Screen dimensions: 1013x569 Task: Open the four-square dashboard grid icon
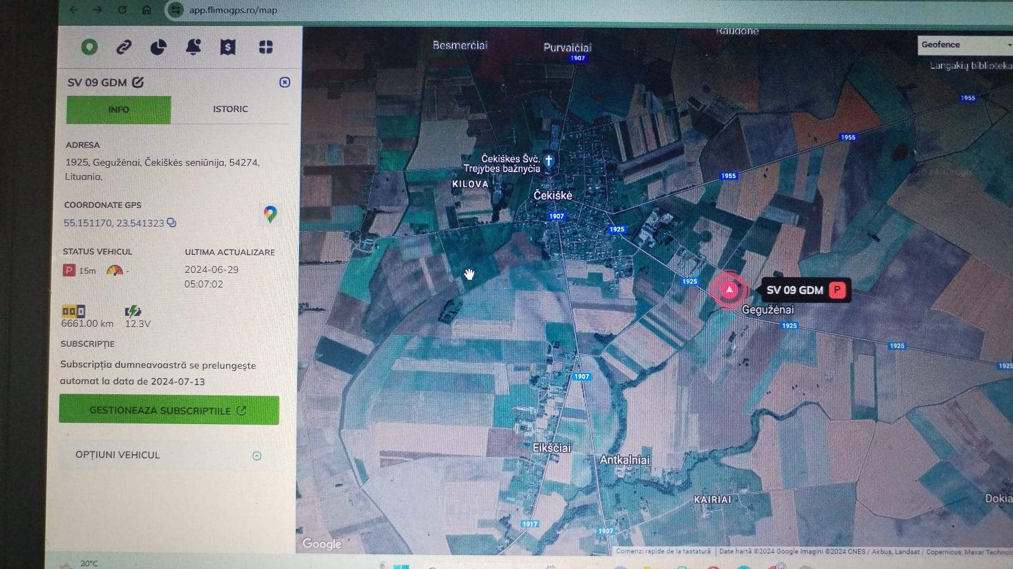point(266,47)
